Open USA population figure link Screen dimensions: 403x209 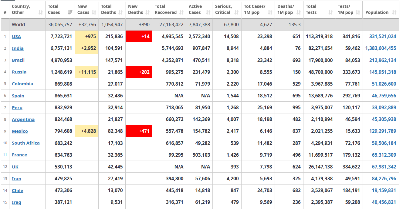click(383, 37)
